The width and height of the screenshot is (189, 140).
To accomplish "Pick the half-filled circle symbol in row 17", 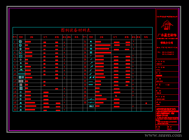I will tap(21, 99).
